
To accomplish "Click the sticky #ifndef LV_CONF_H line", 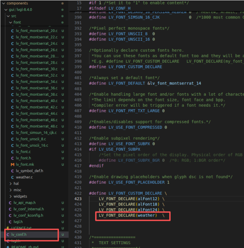I will [110, 8].
